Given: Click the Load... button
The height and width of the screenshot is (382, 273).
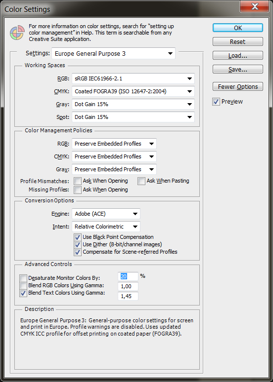Looking at the screenshot, I should click(238, 56).
